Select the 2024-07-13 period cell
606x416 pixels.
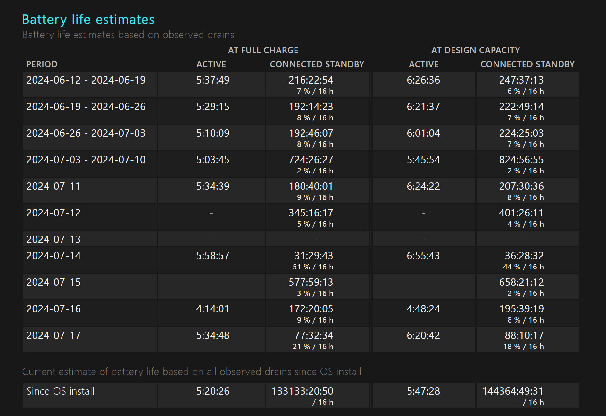coord(54,239)
